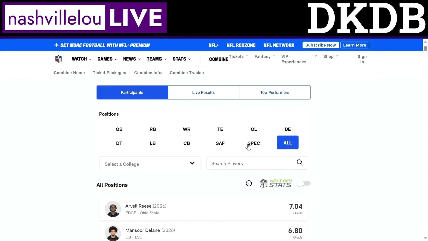Expand the WATCH menu
Viewport: 428px width, 241px height.
point(81,59)
